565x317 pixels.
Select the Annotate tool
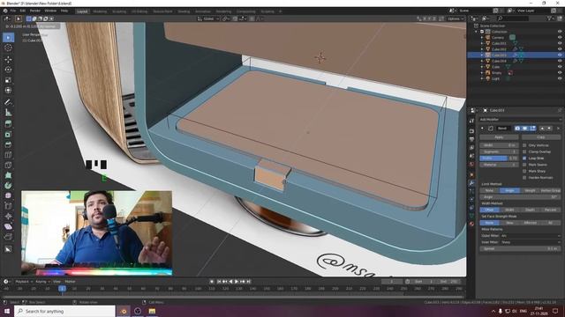8,102
